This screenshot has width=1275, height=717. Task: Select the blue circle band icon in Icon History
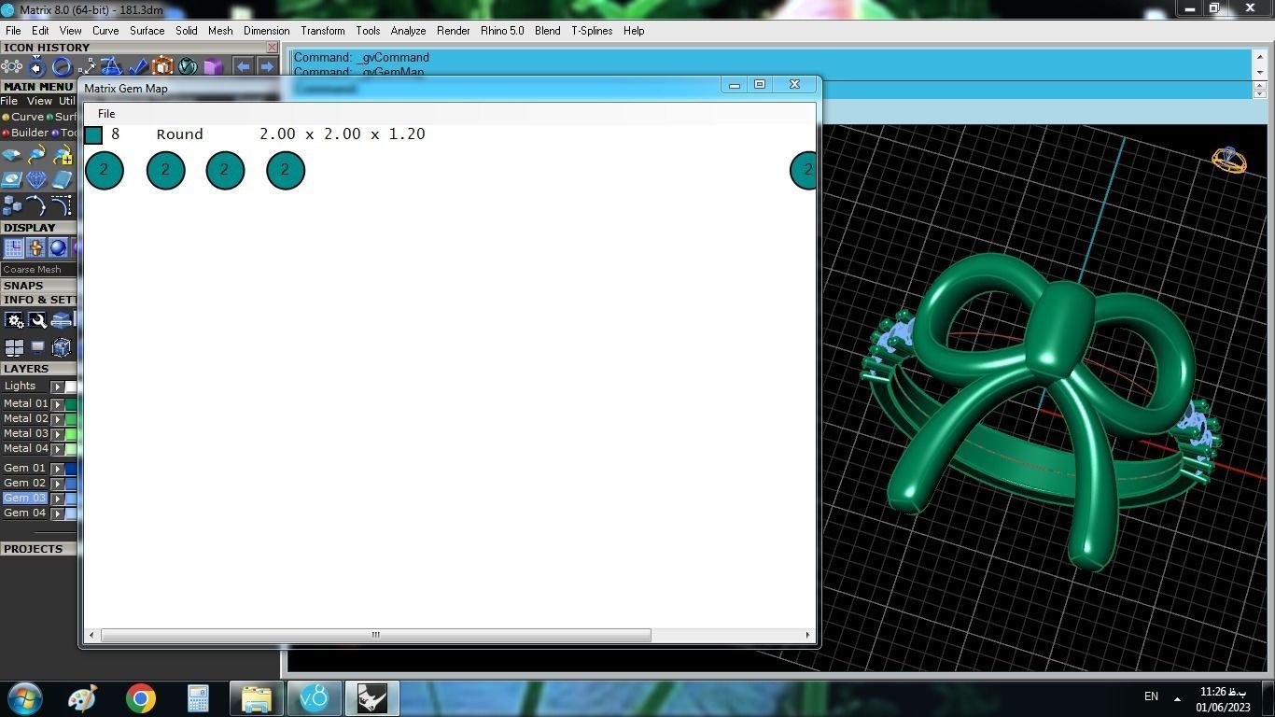click(x=62, y=66)
